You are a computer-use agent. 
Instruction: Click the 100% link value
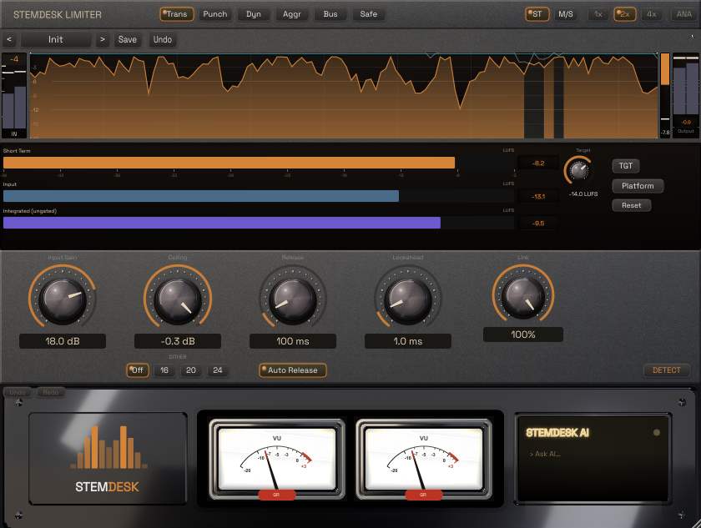click(523, 334)
